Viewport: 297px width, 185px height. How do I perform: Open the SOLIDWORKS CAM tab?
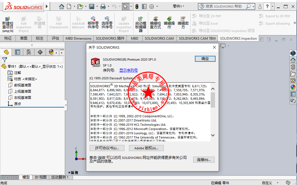(159, 39)
